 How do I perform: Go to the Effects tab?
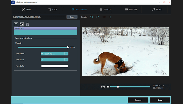tap(105, 9)
